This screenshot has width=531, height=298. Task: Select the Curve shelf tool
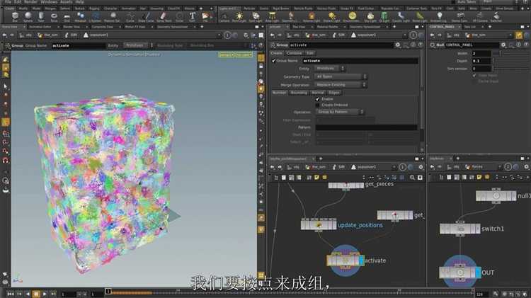130,17
